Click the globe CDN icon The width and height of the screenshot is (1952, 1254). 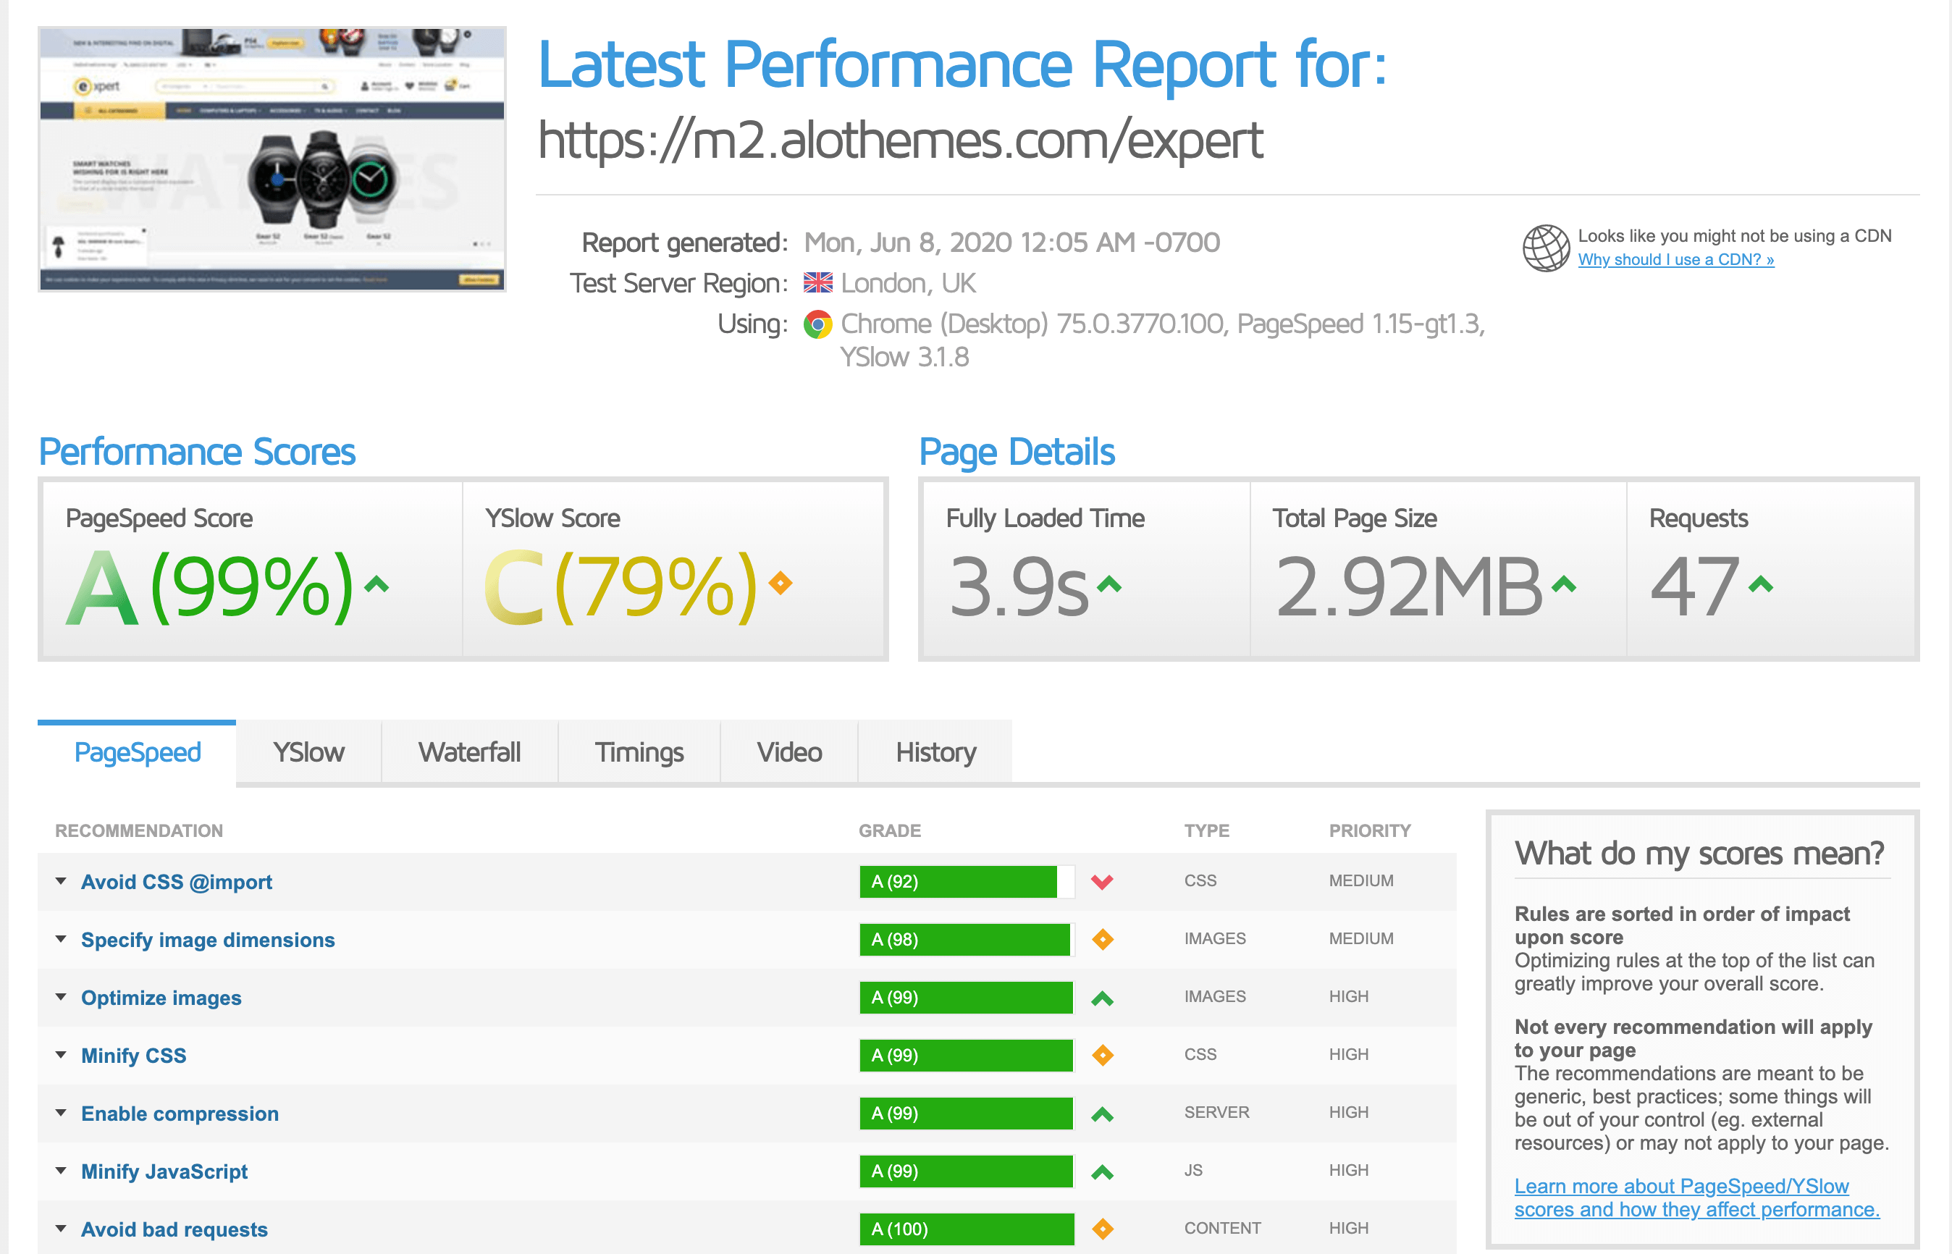(x=1545, y=248)
